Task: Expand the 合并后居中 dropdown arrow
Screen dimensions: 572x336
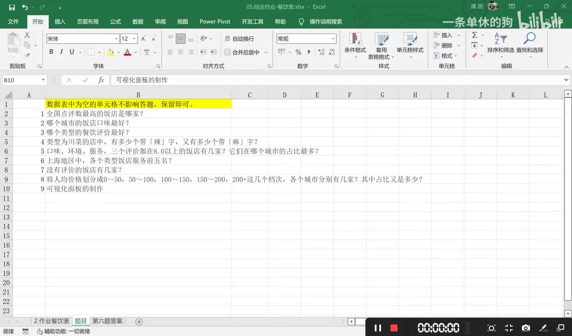Action: (266, 52)
